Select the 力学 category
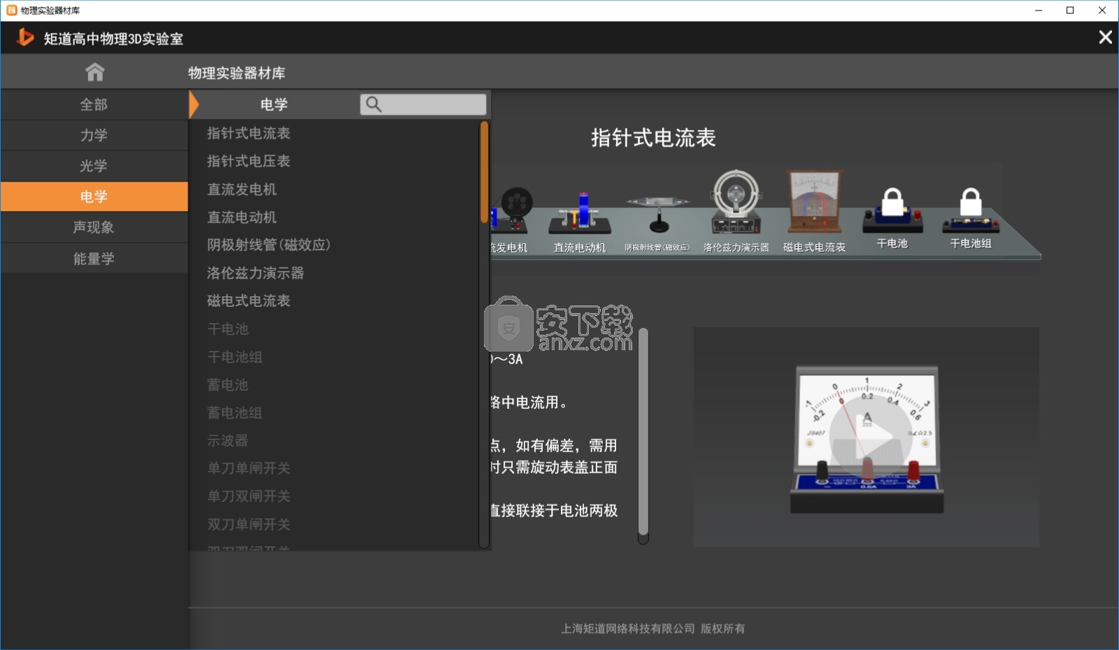 [x=94, y=136]
